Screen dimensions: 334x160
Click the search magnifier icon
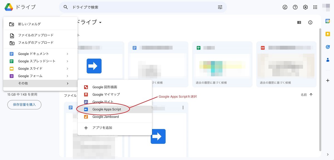pyautogui.click(x=66, y=7)
